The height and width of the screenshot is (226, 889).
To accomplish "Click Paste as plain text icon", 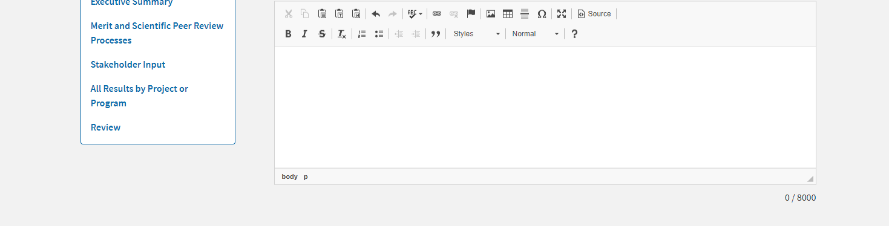I will pos(340,14).
